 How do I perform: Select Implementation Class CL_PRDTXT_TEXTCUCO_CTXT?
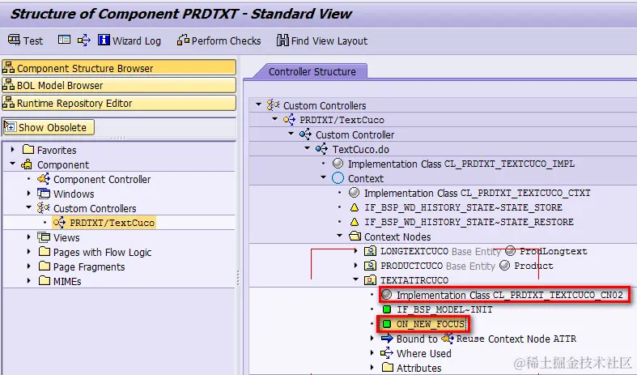tap(477, 193)
